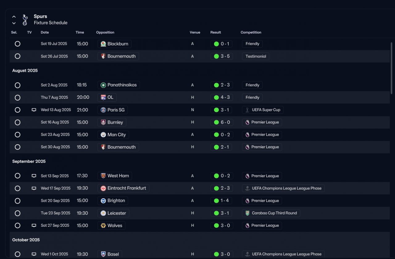Click the down chevron beside Fixture Schedule
Image resolution: width=395 pixels, height=259 pixels.
click(14, 23)
